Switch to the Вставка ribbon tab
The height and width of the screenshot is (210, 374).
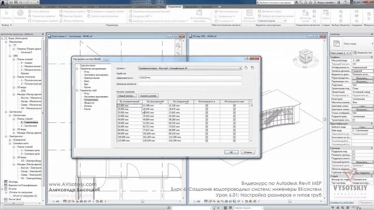pyautogui.click(x=63, y=6)
